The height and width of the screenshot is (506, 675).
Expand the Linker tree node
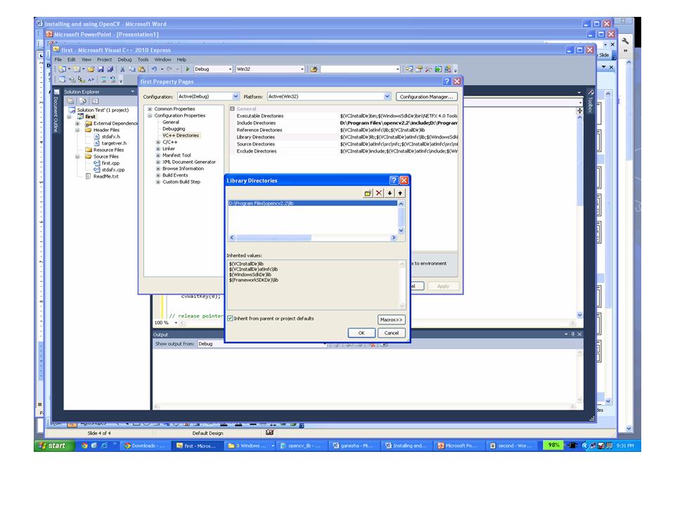(157, 148)
